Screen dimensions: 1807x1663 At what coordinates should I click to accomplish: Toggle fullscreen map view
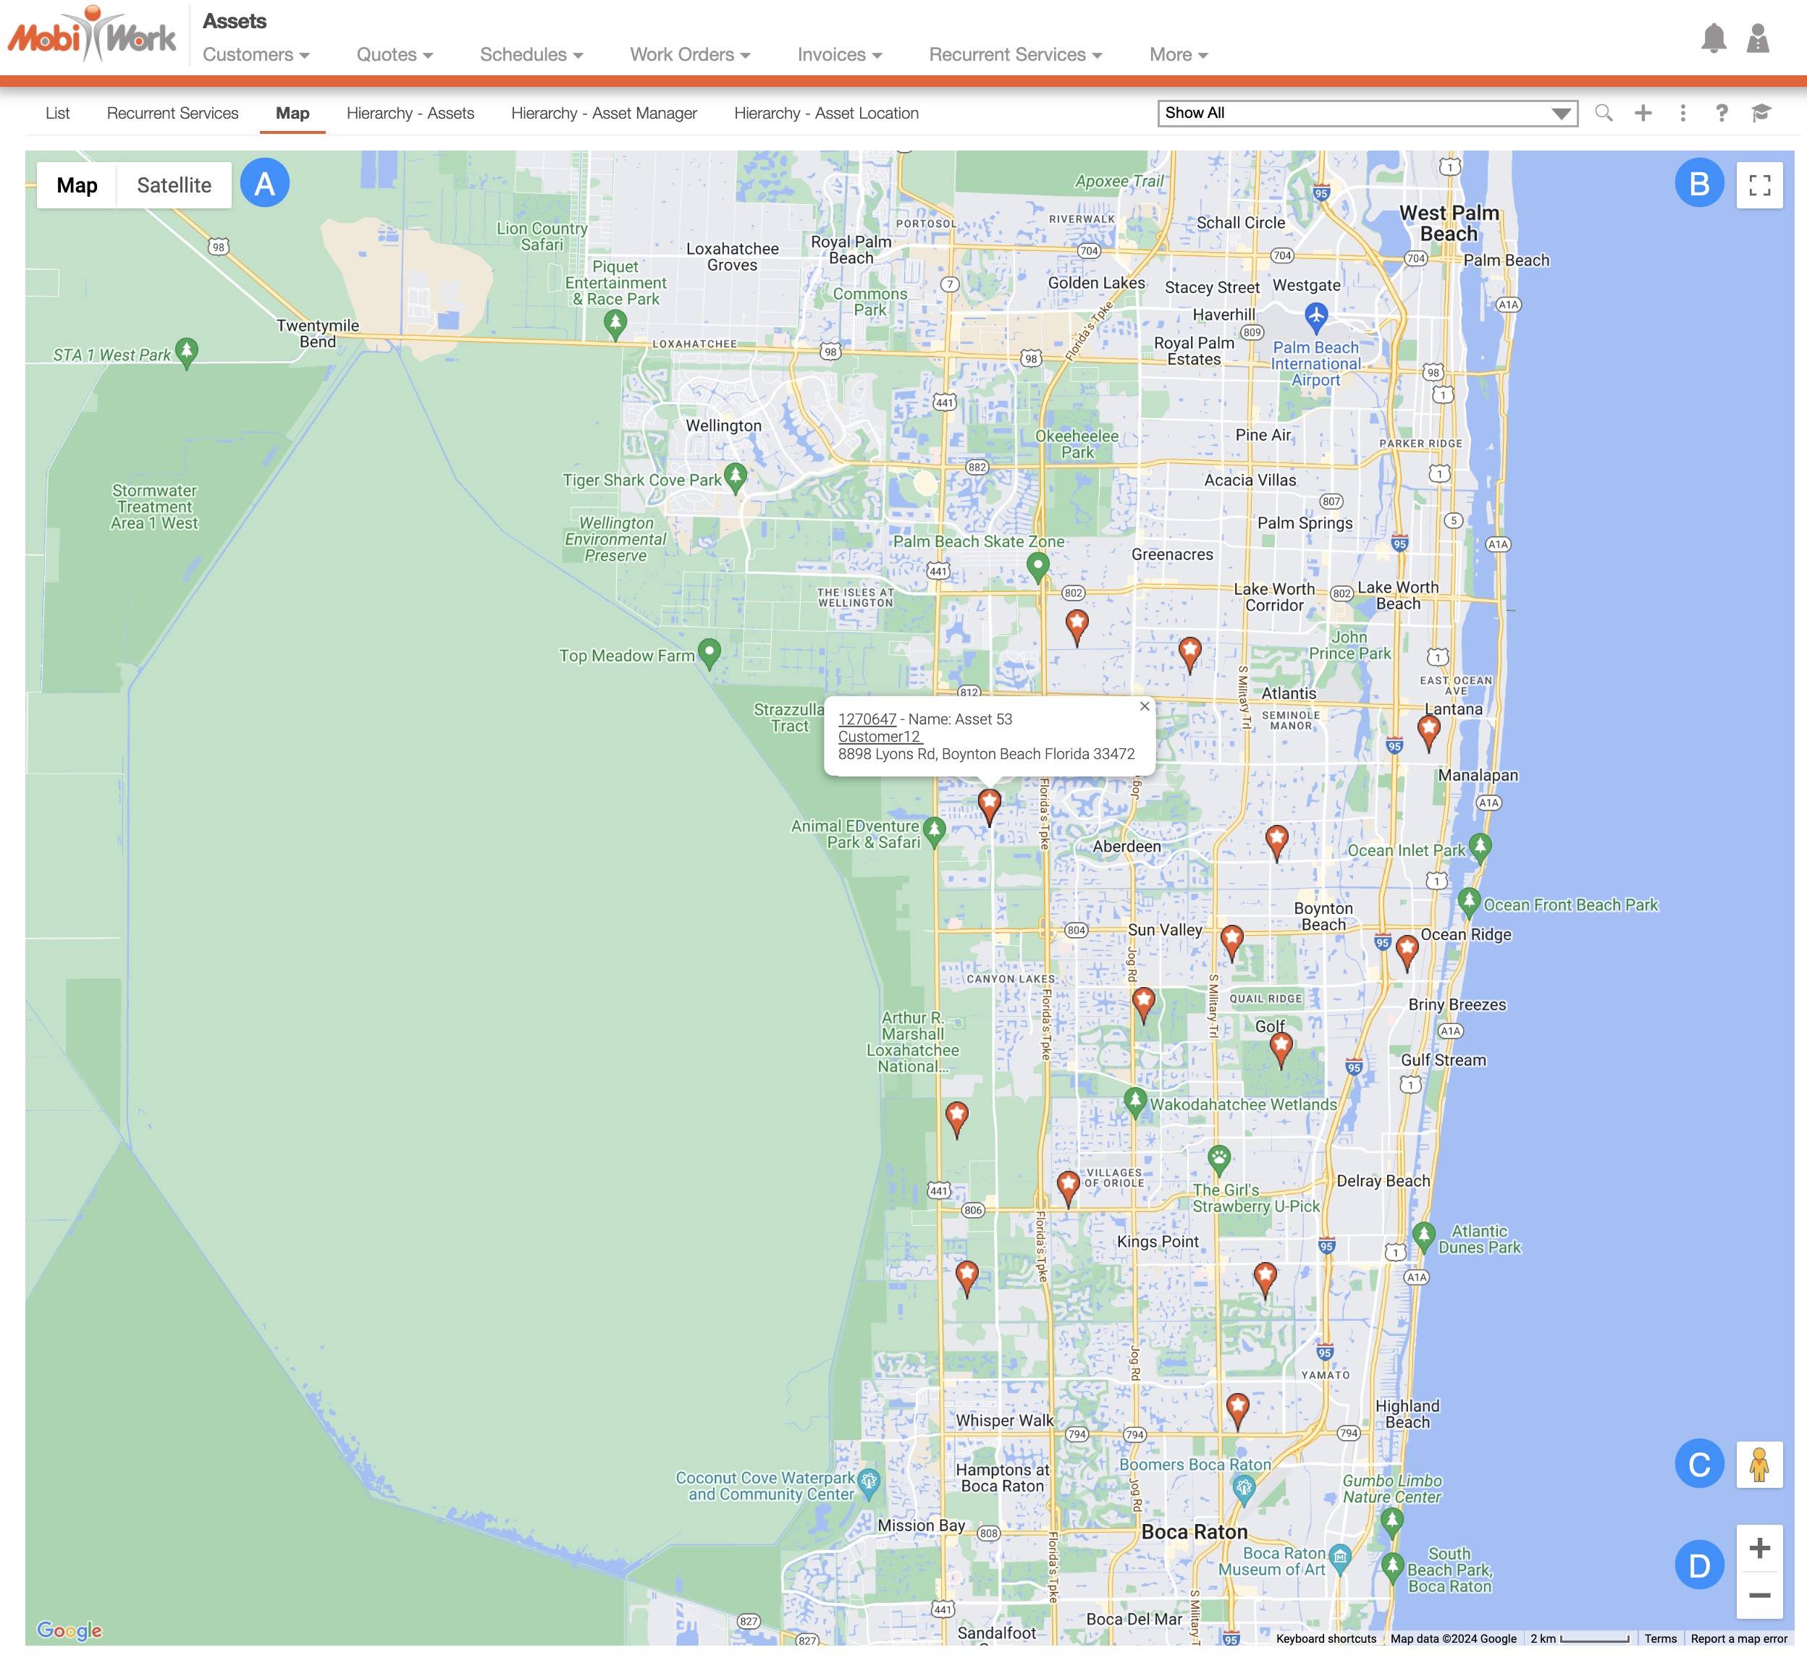click(x=1759, y=185)
